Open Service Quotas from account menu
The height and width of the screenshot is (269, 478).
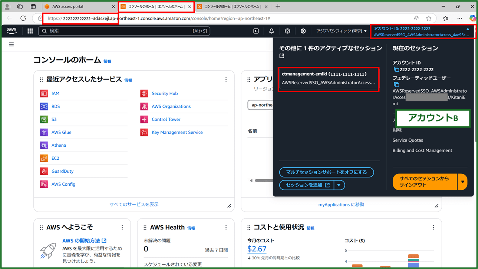408,140
